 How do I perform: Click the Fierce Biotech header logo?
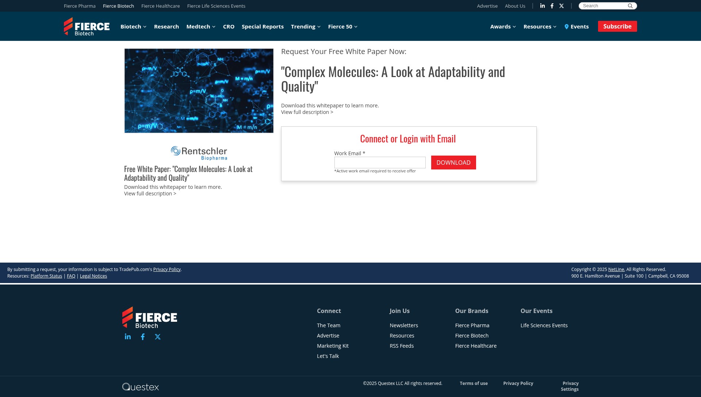click(x=87, y=27)
